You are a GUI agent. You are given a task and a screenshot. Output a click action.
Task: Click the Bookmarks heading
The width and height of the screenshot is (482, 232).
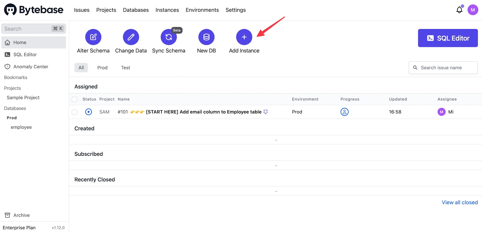click(16, 77)
